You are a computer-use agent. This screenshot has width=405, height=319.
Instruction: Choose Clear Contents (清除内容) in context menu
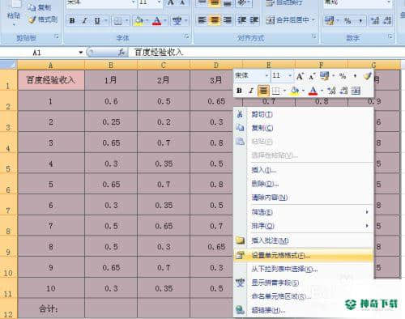pos(304,198)
